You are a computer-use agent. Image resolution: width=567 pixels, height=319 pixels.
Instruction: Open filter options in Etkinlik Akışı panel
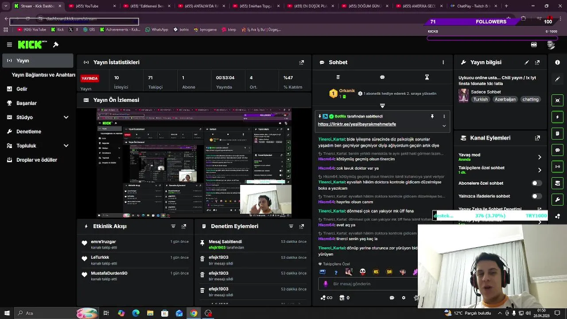[x=173, y=226]
